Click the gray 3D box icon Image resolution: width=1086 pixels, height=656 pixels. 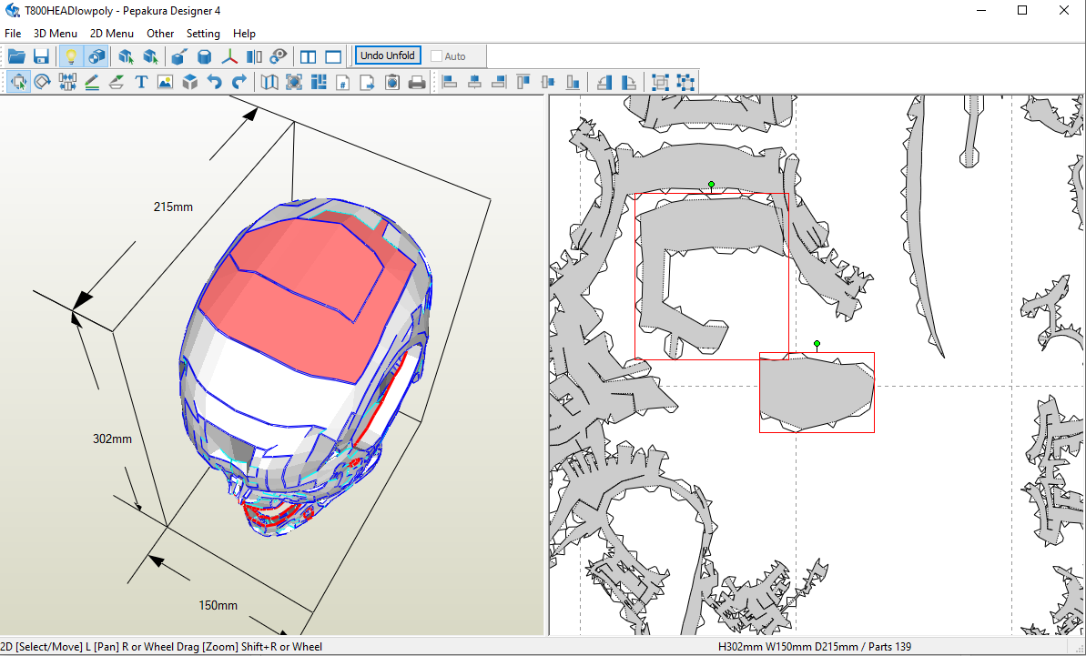(x=189, y=82)
